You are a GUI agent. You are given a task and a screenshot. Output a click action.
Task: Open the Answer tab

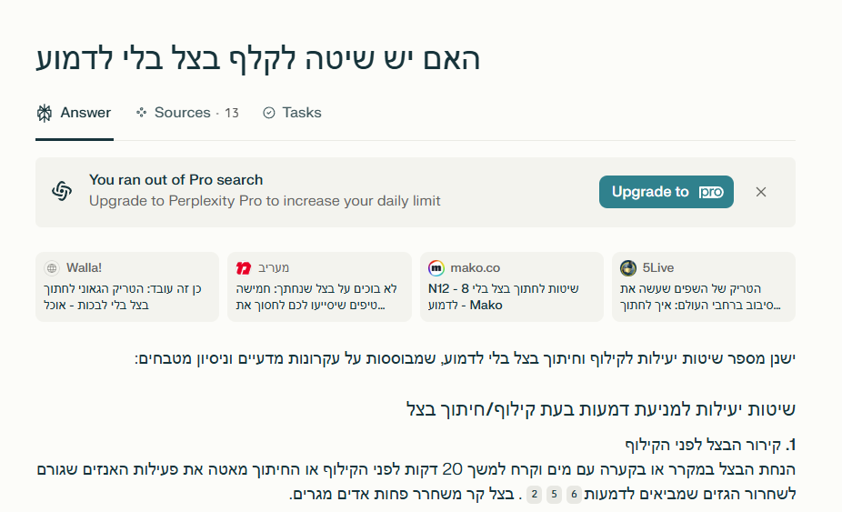pos(74,113)
